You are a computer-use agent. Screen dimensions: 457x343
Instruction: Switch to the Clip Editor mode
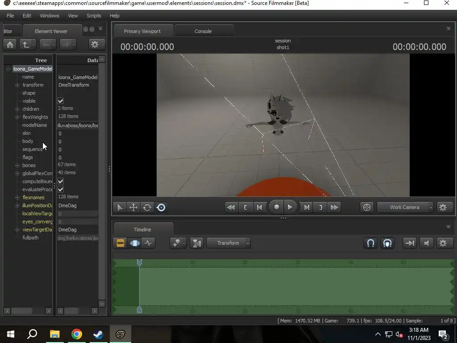[x=120, y=243]
